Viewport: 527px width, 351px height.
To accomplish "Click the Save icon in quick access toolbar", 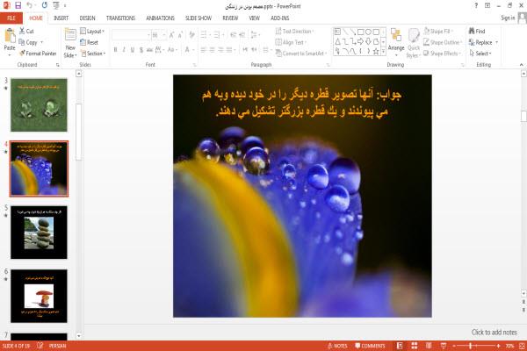I will (18, 5).
